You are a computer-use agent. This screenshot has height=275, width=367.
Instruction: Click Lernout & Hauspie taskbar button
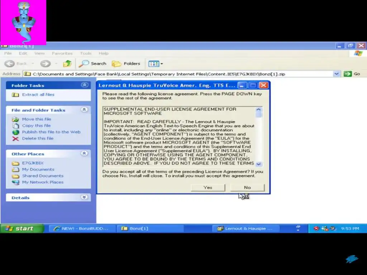pos(246,228)
